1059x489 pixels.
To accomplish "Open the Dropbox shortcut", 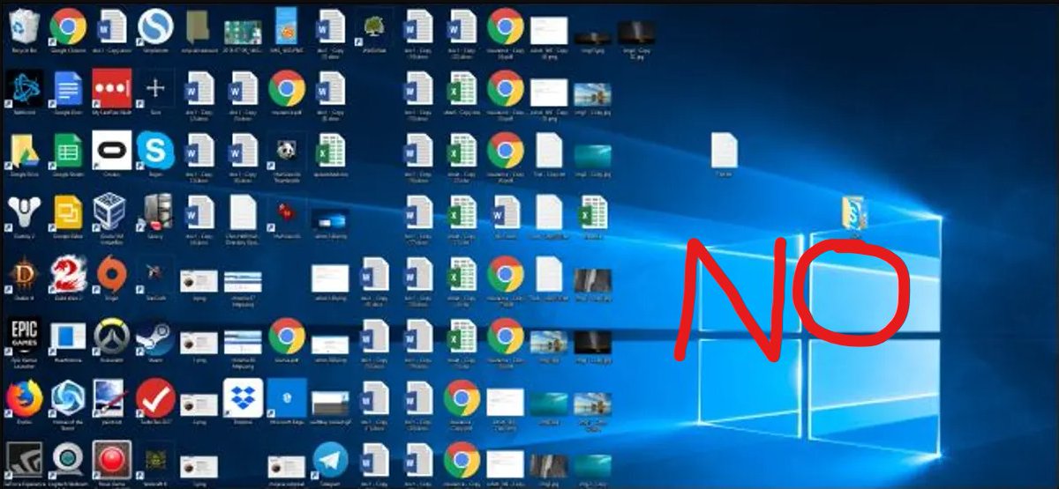I will coord(242,398).
